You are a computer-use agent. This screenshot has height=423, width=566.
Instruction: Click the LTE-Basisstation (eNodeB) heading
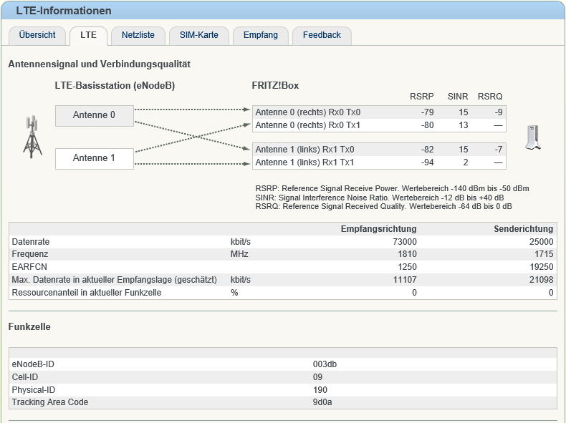pos(115,86)
